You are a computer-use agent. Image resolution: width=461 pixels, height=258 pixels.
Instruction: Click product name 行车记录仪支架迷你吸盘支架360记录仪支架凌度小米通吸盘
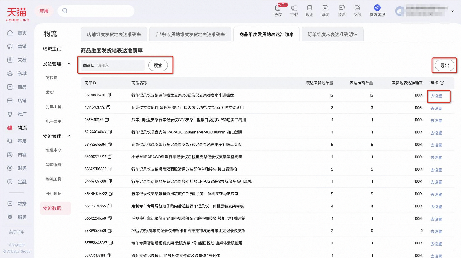coord(183,95)
